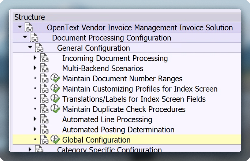Open documentation icon for Incoming Document Processing
Screen dimensions: 250x161
(44, 59)
